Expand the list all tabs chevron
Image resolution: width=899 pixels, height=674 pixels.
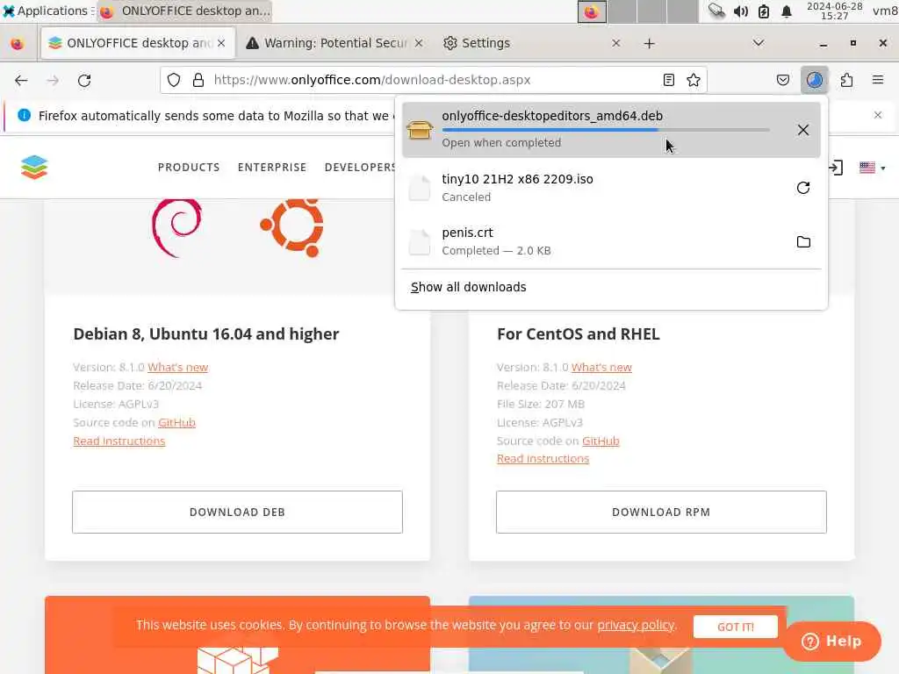click(758, 44)
